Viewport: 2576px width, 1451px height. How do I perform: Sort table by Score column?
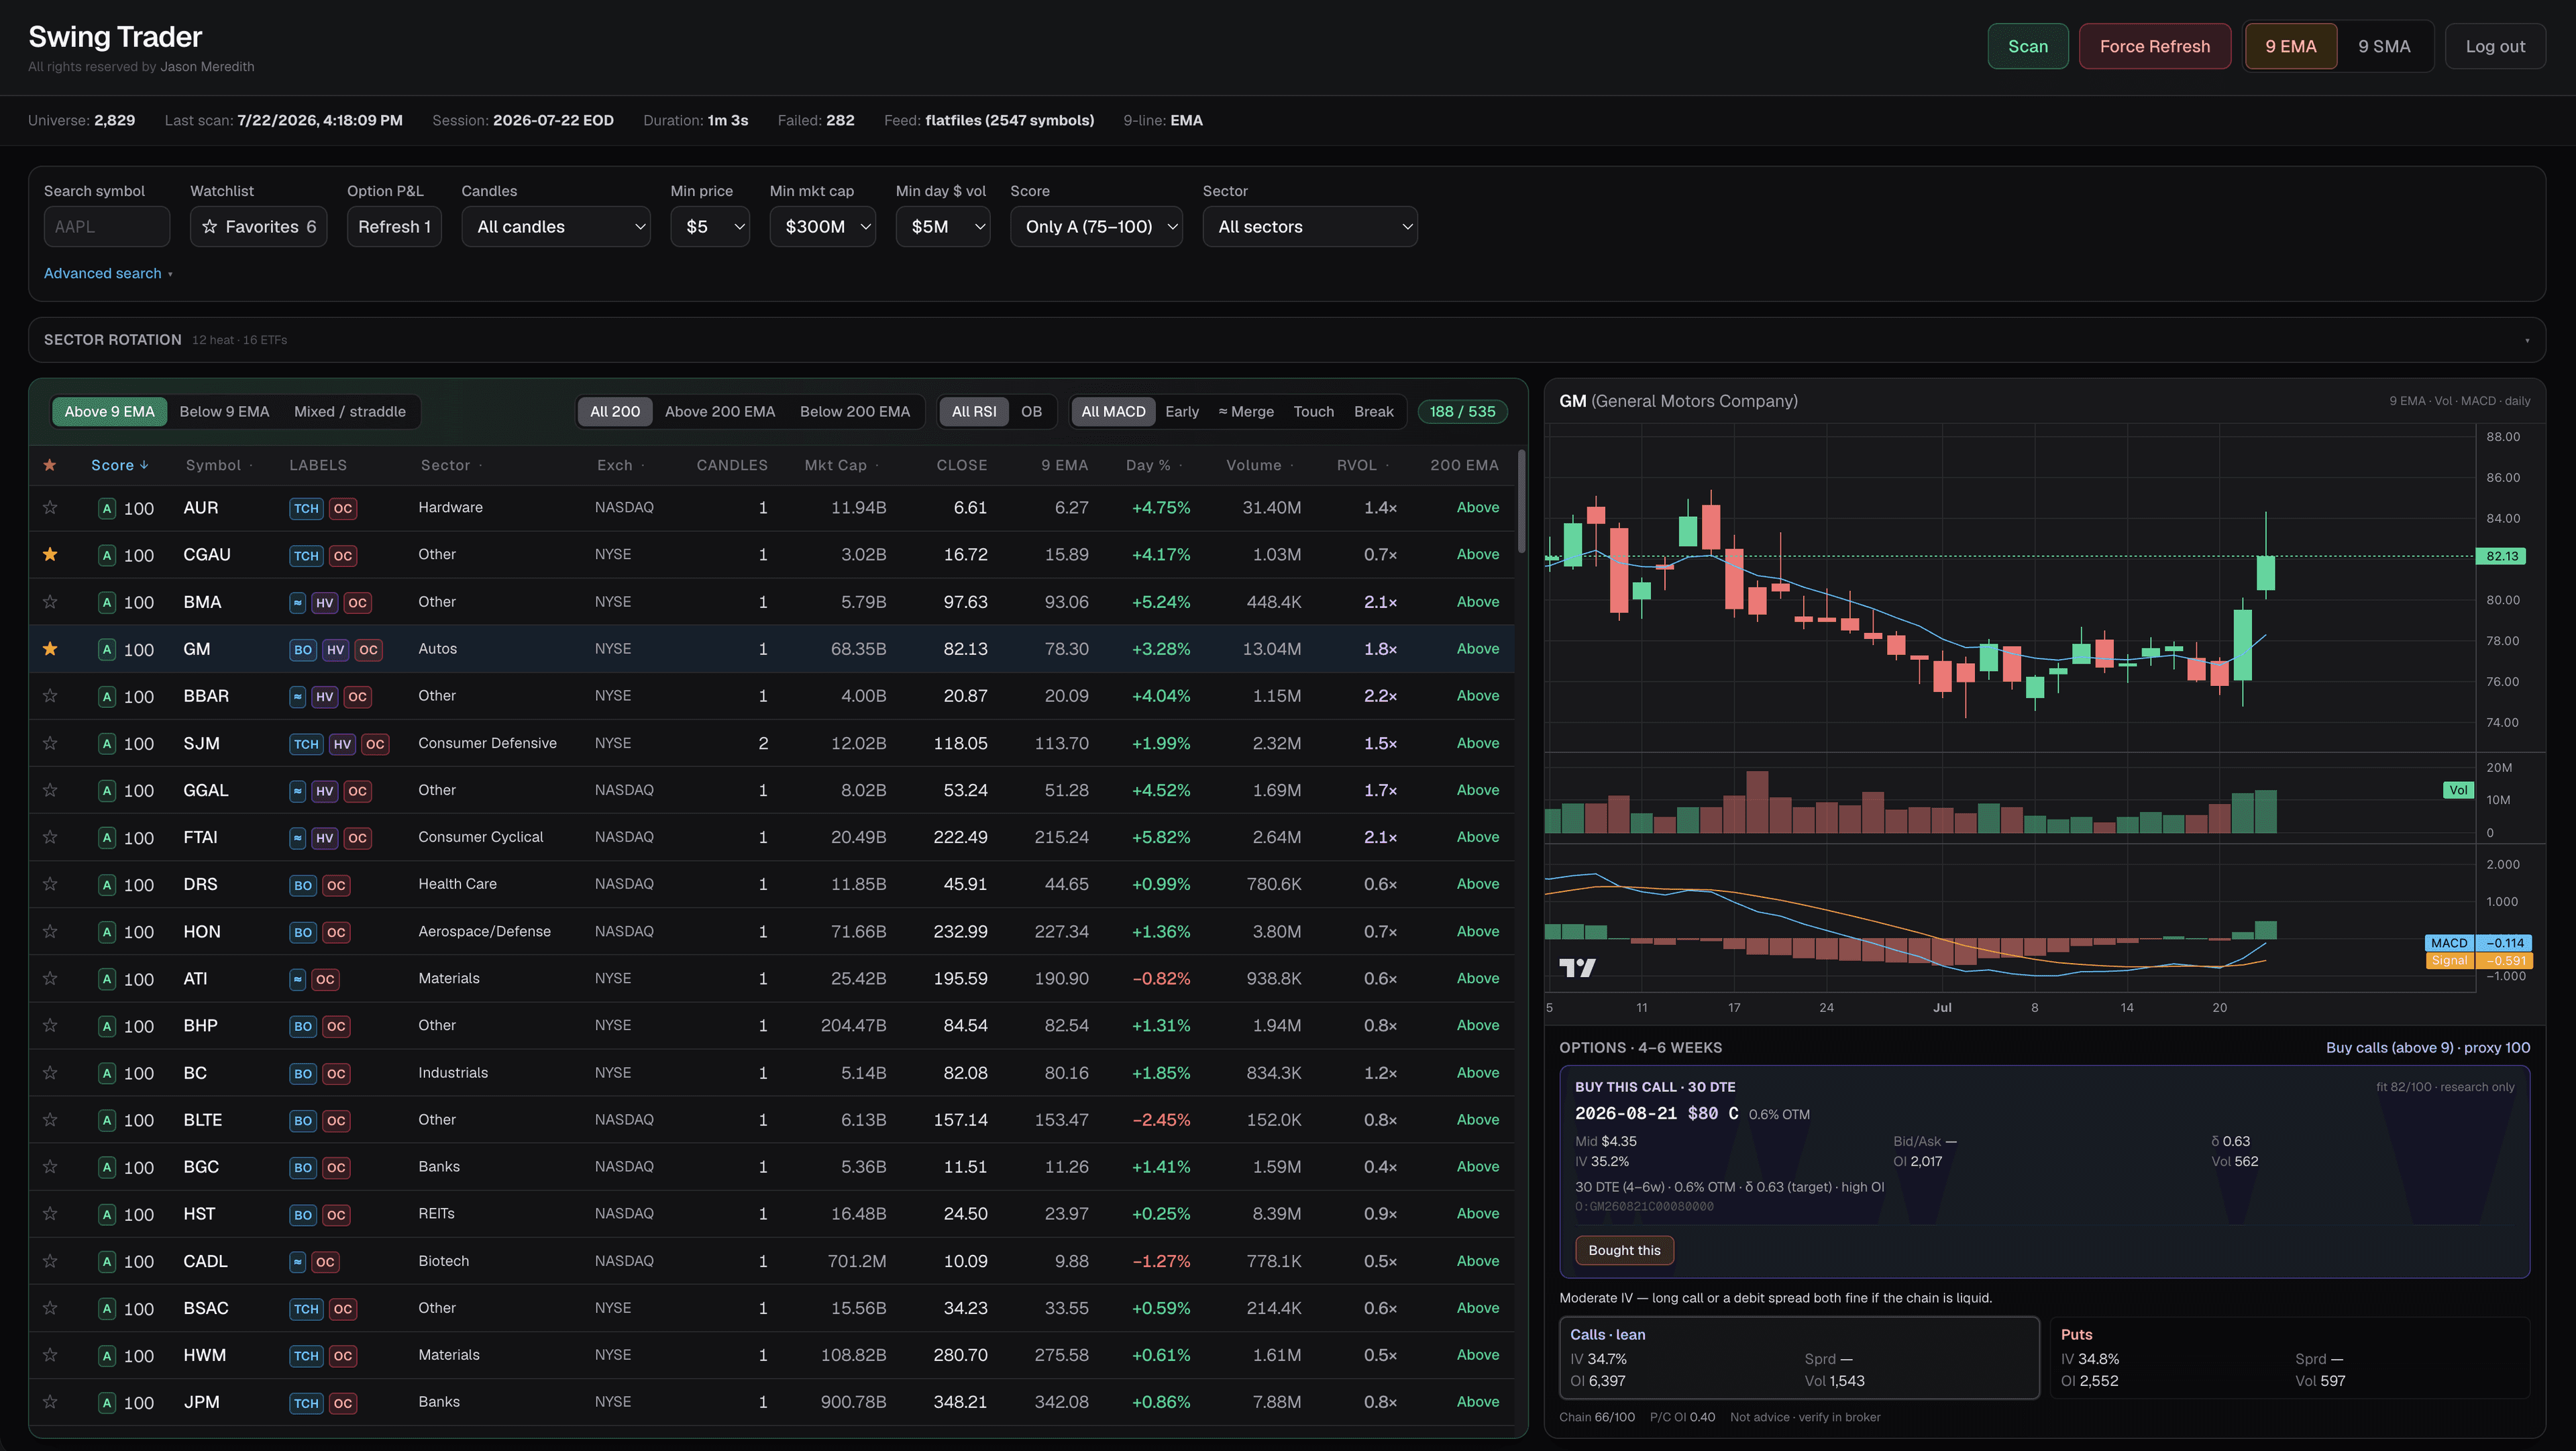click(x=119, y=465)
